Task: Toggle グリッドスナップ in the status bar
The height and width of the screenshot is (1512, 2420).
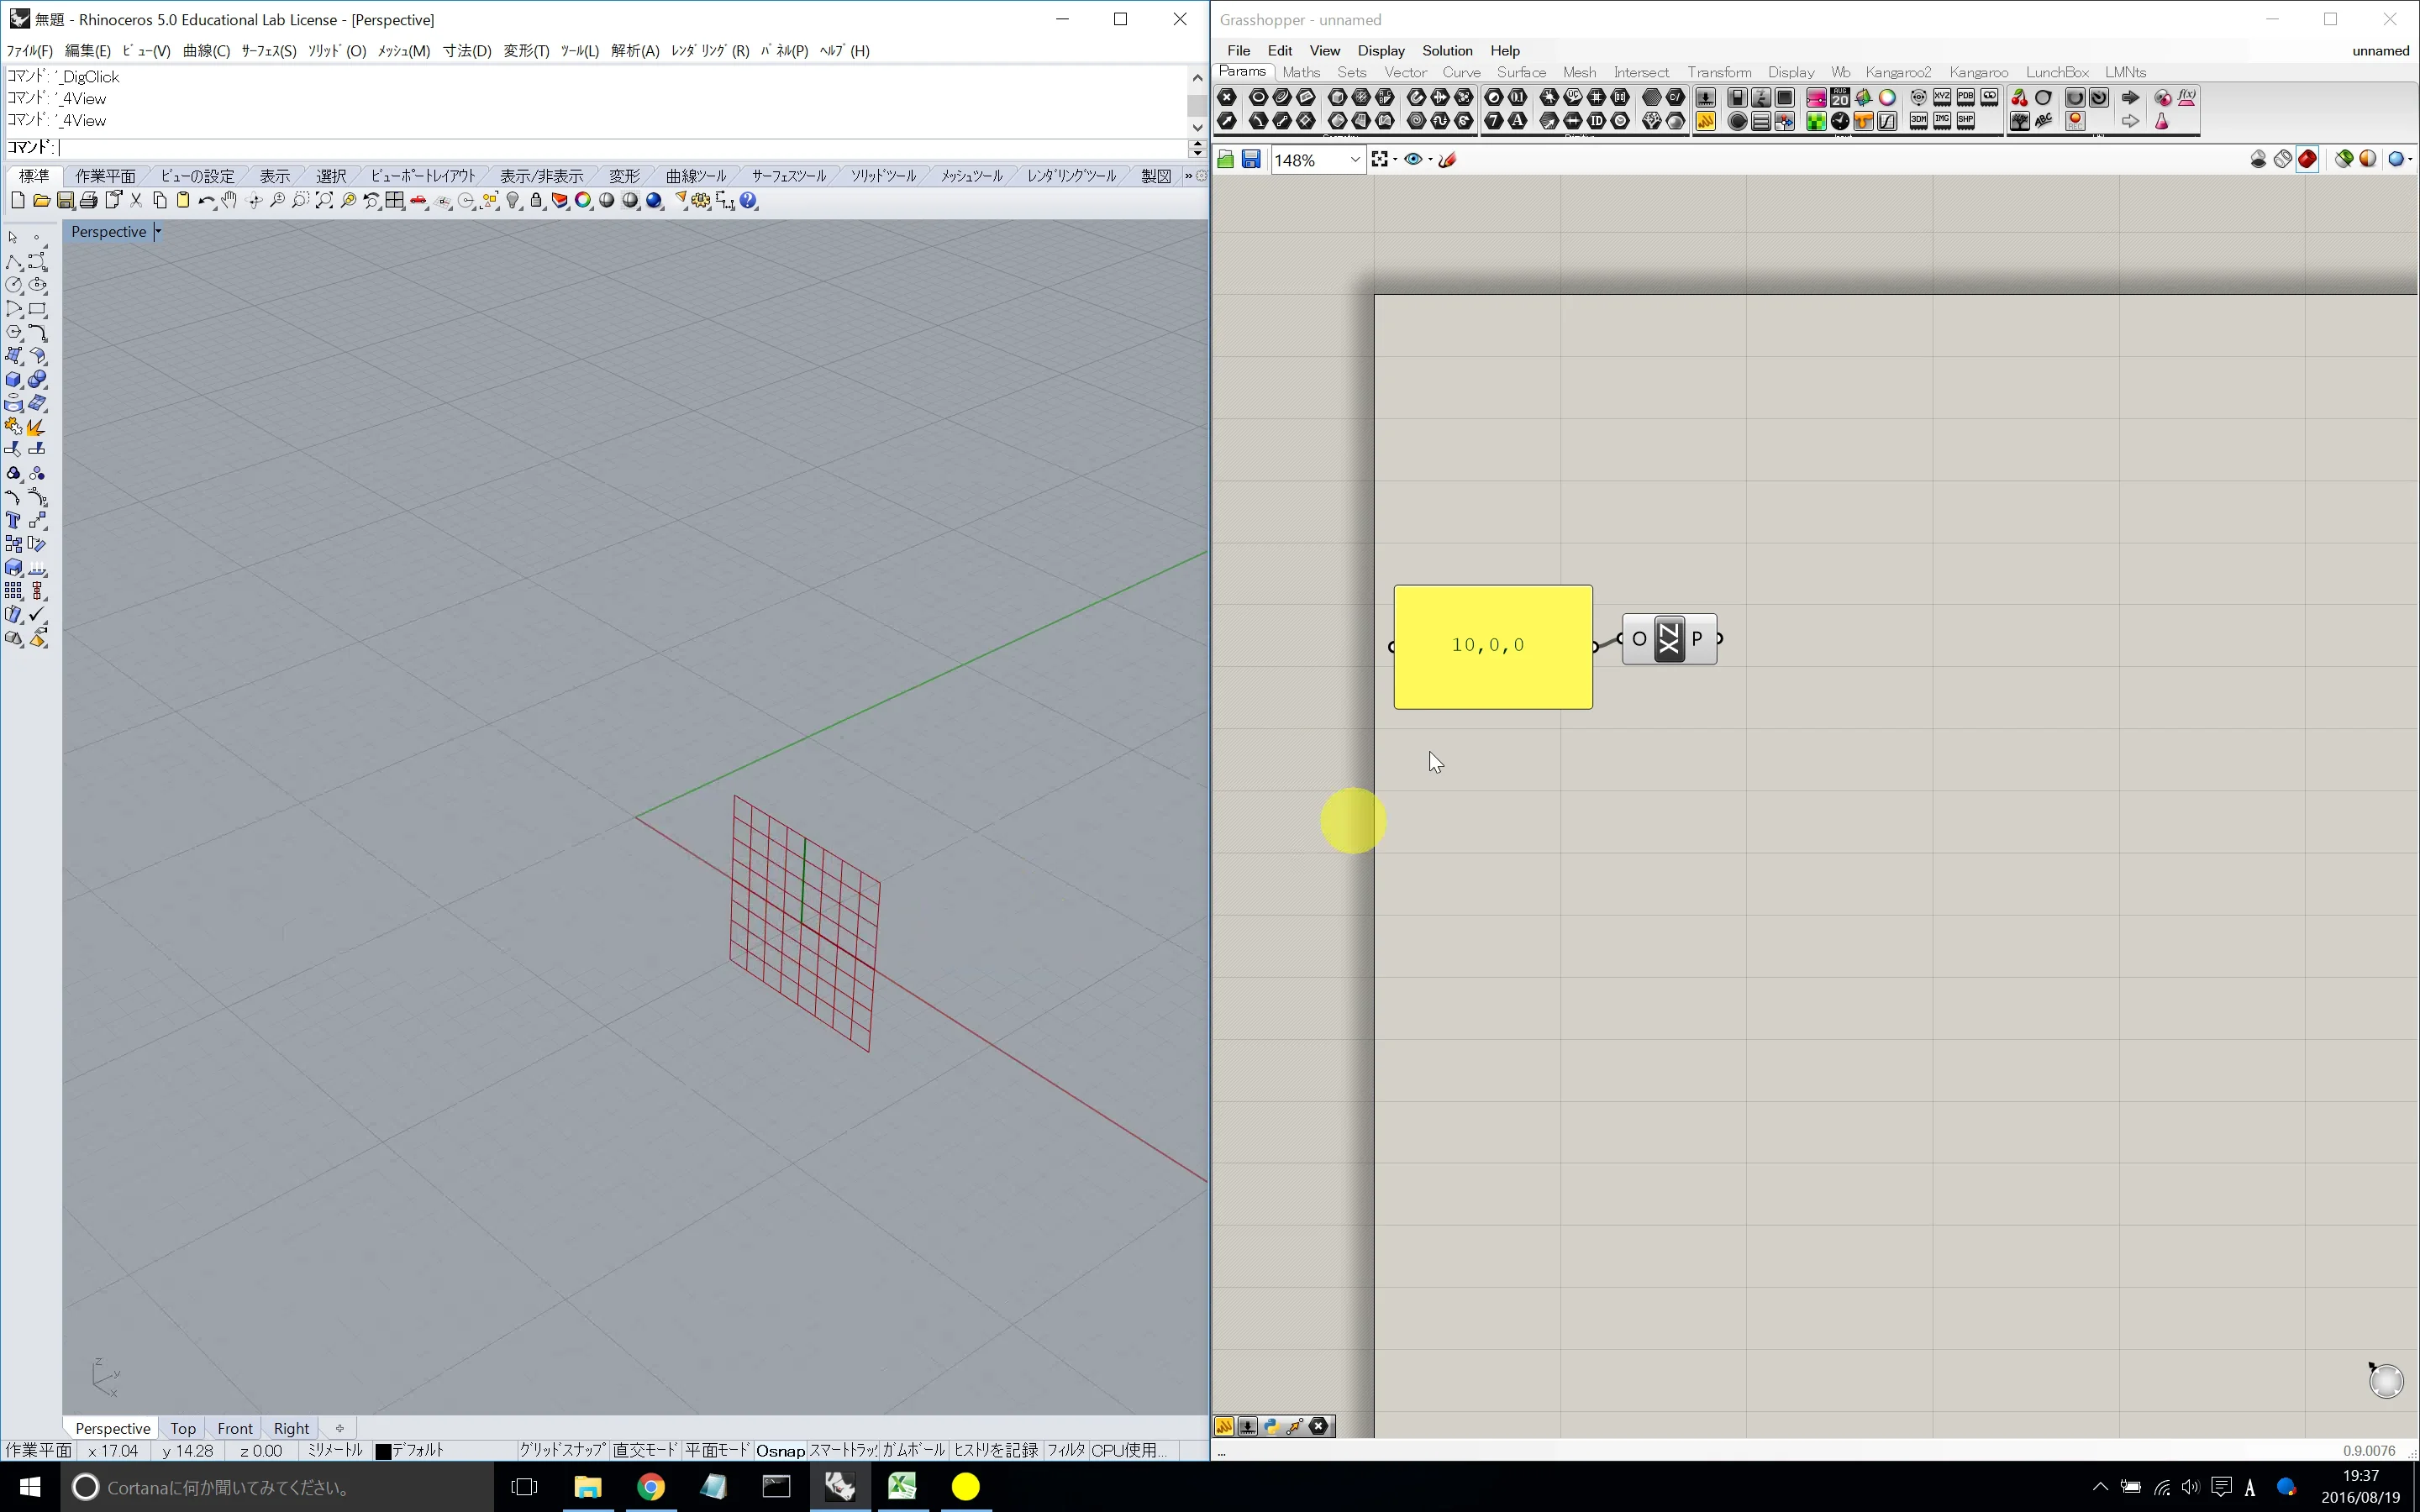Action: [x=562, y=1450]
